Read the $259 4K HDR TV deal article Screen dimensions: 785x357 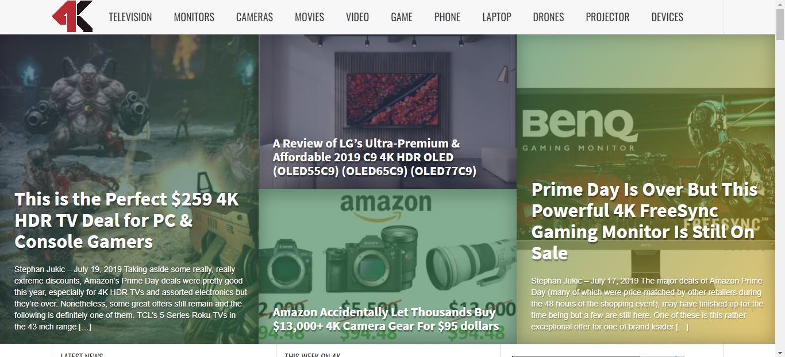coord(126,220)
